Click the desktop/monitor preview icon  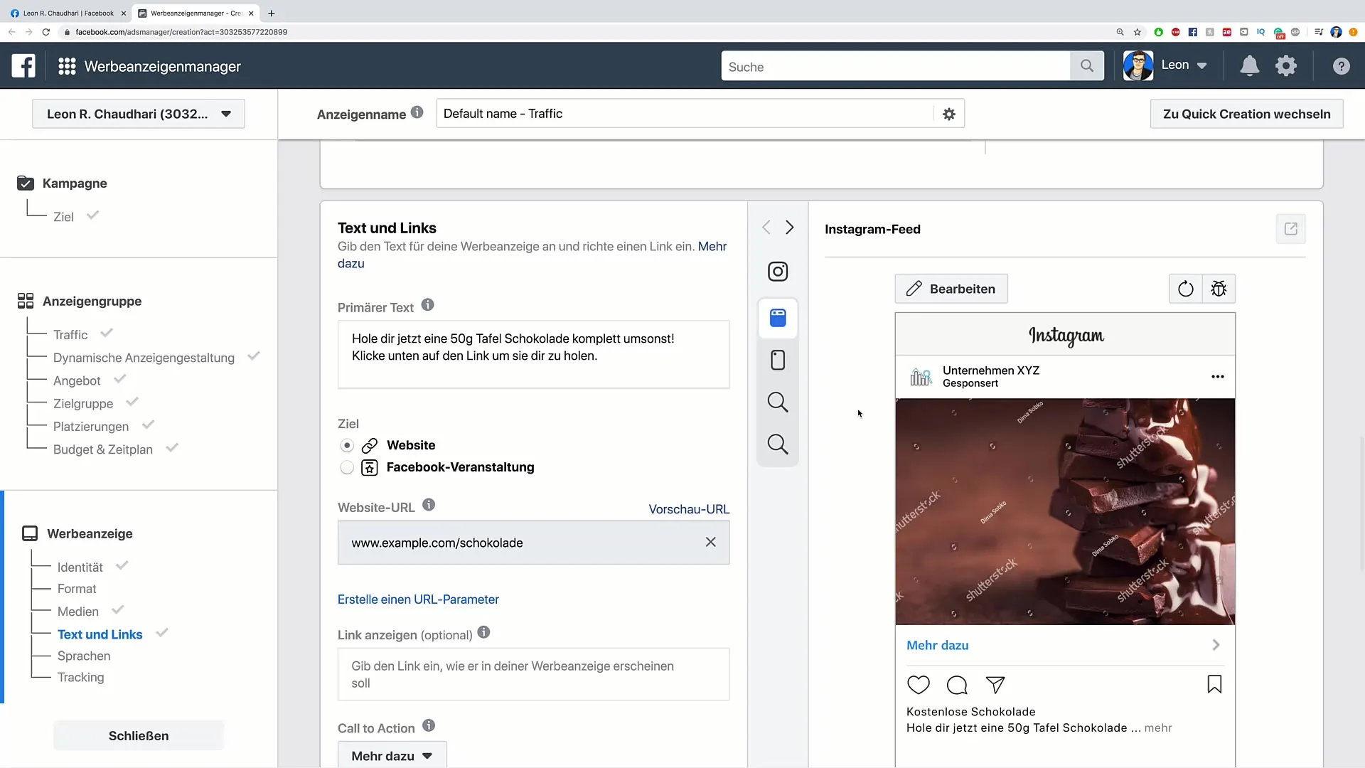pos(778,317)
